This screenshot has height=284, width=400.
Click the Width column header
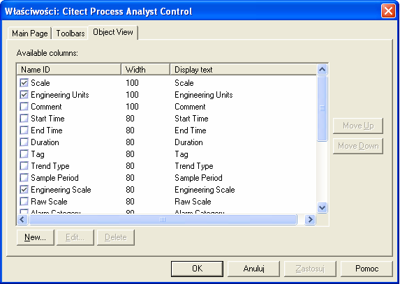146,70
